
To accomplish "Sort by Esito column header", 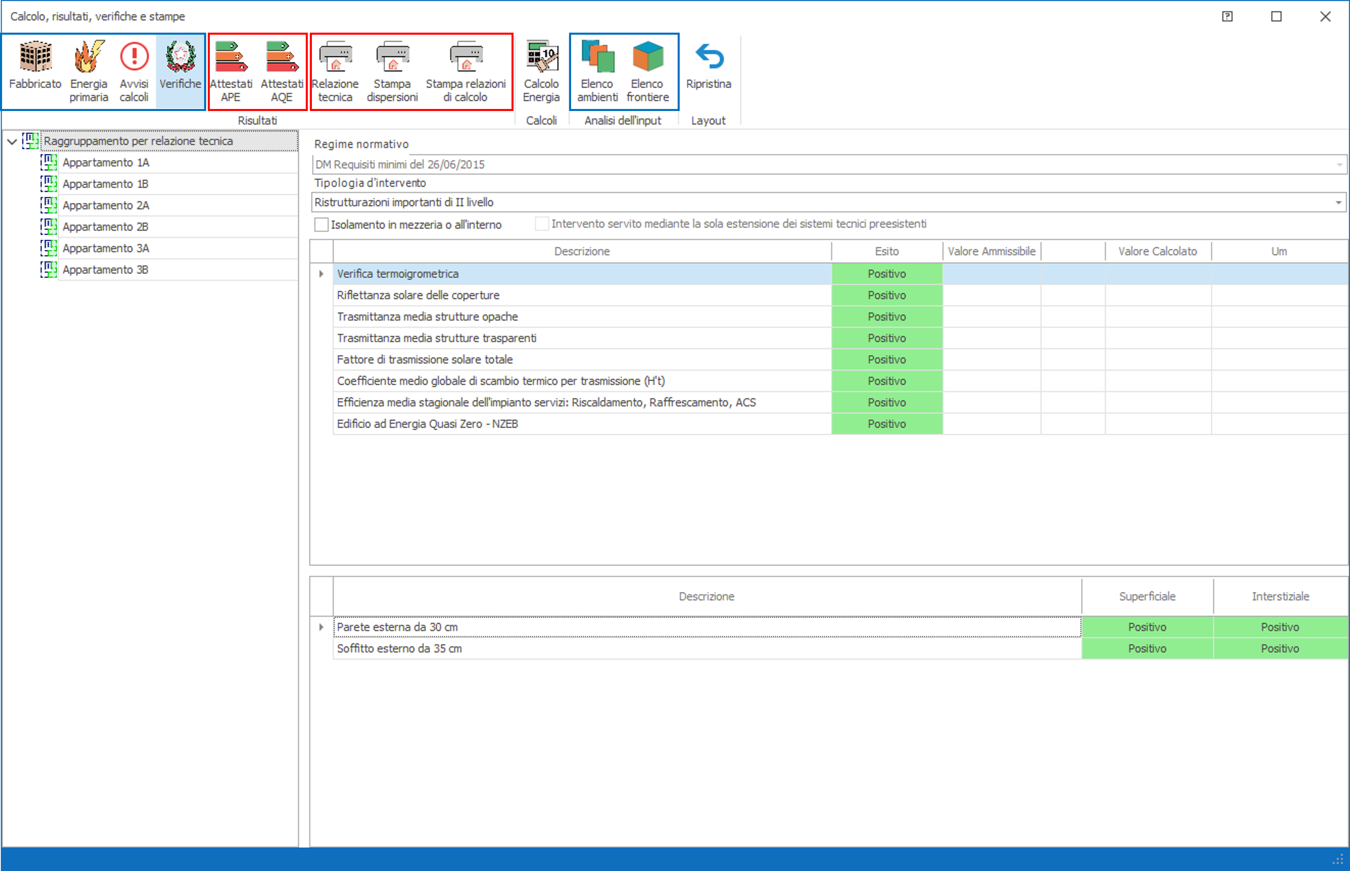I will (x=886, y=251).
